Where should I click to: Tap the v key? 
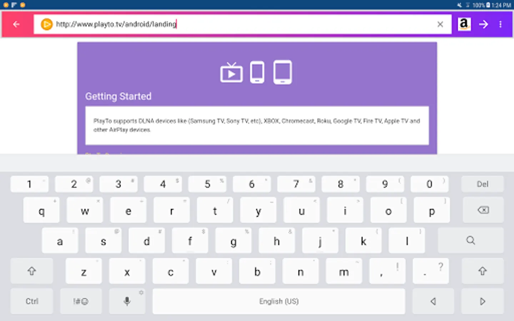(214, 271)
